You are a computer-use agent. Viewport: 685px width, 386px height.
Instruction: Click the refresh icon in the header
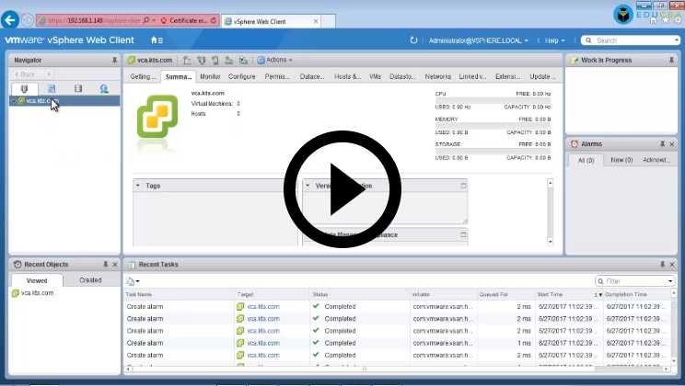point(413,40)
